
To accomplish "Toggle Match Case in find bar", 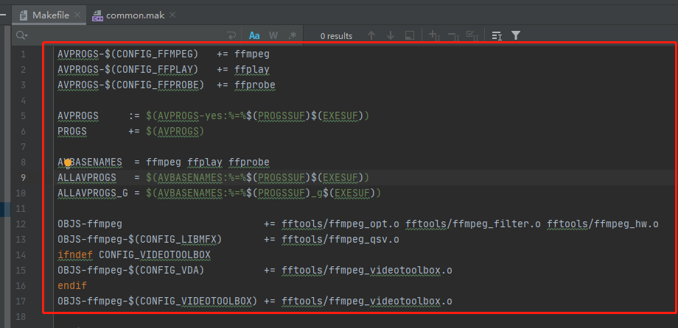I will 254,35.
